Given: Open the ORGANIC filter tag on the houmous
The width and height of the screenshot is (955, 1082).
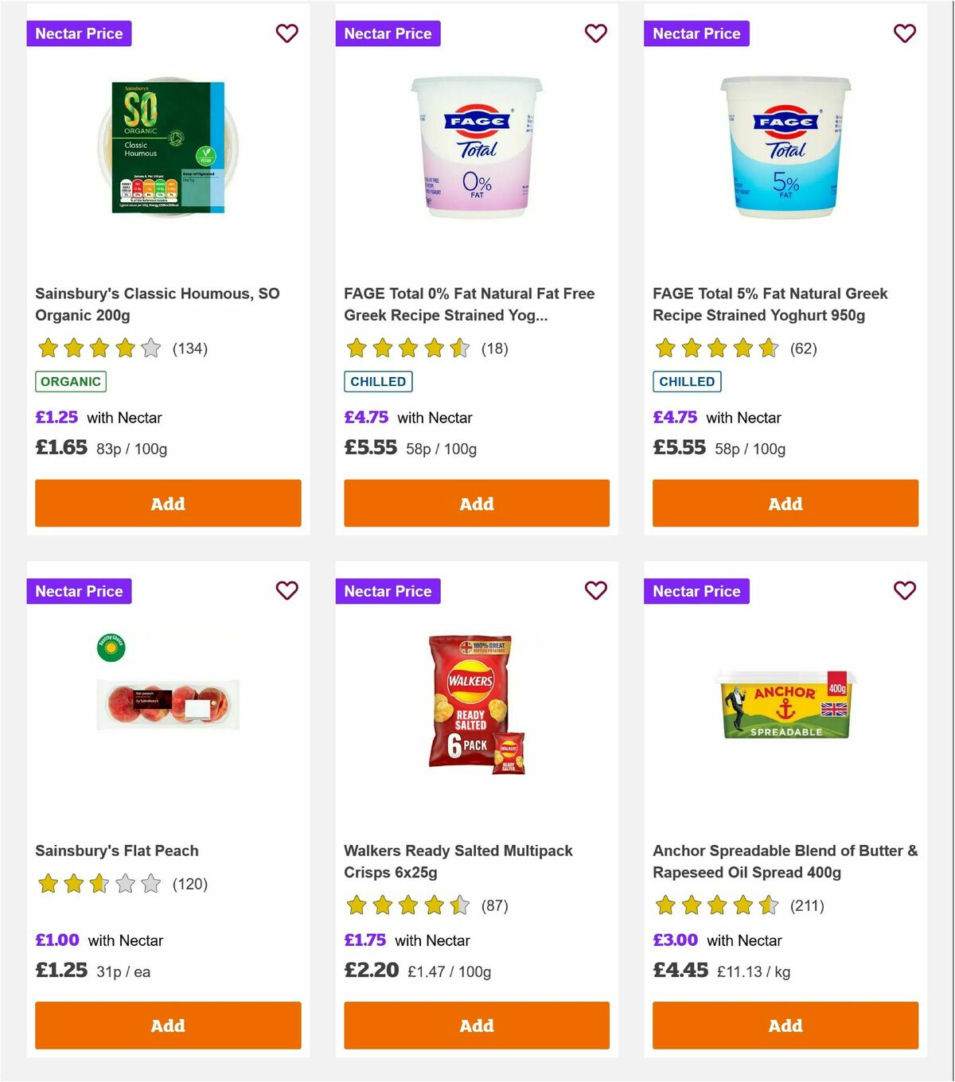Looking at the screenshot, I should coord(70,381).
